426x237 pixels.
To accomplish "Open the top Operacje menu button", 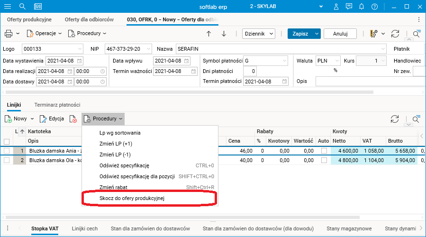I will tap(44, 34).
